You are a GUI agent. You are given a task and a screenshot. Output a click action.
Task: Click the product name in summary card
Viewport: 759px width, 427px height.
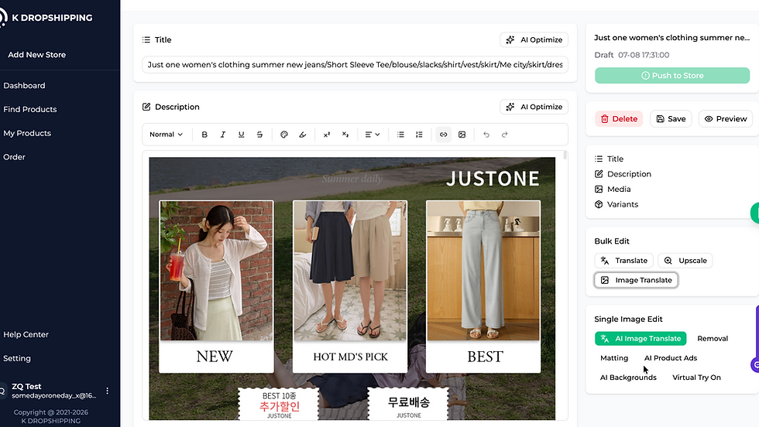pyautogui.click(x=672, y=38)
